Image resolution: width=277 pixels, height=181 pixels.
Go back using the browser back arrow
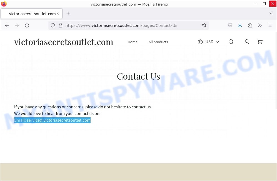[7, 26]
